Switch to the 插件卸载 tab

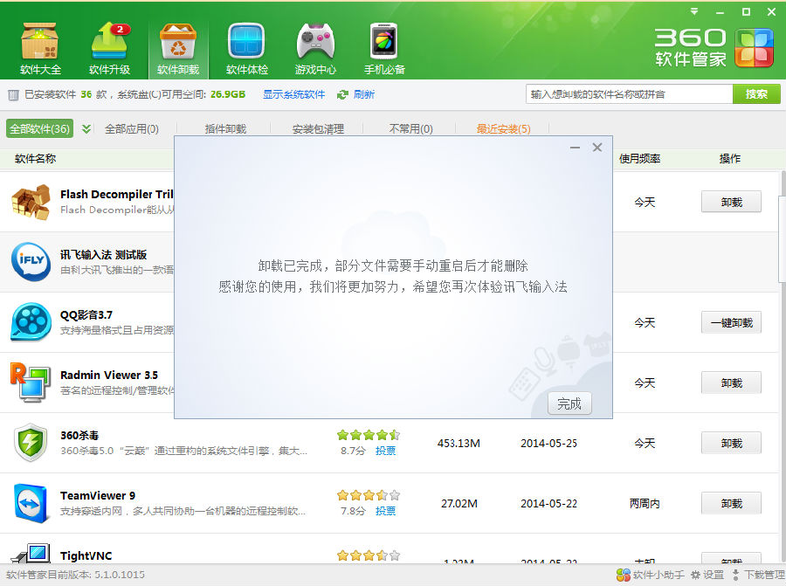tap(225, 129)
